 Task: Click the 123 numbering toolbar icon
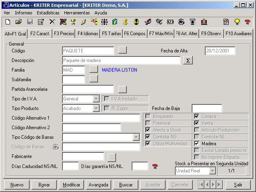170,22
